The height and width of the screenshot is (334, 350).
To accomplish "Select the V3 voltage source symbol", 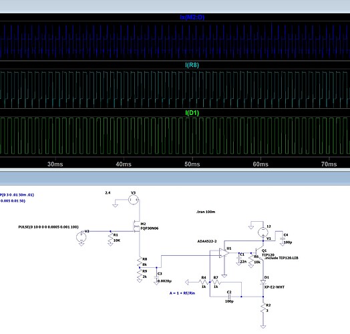I will point(134,200).
